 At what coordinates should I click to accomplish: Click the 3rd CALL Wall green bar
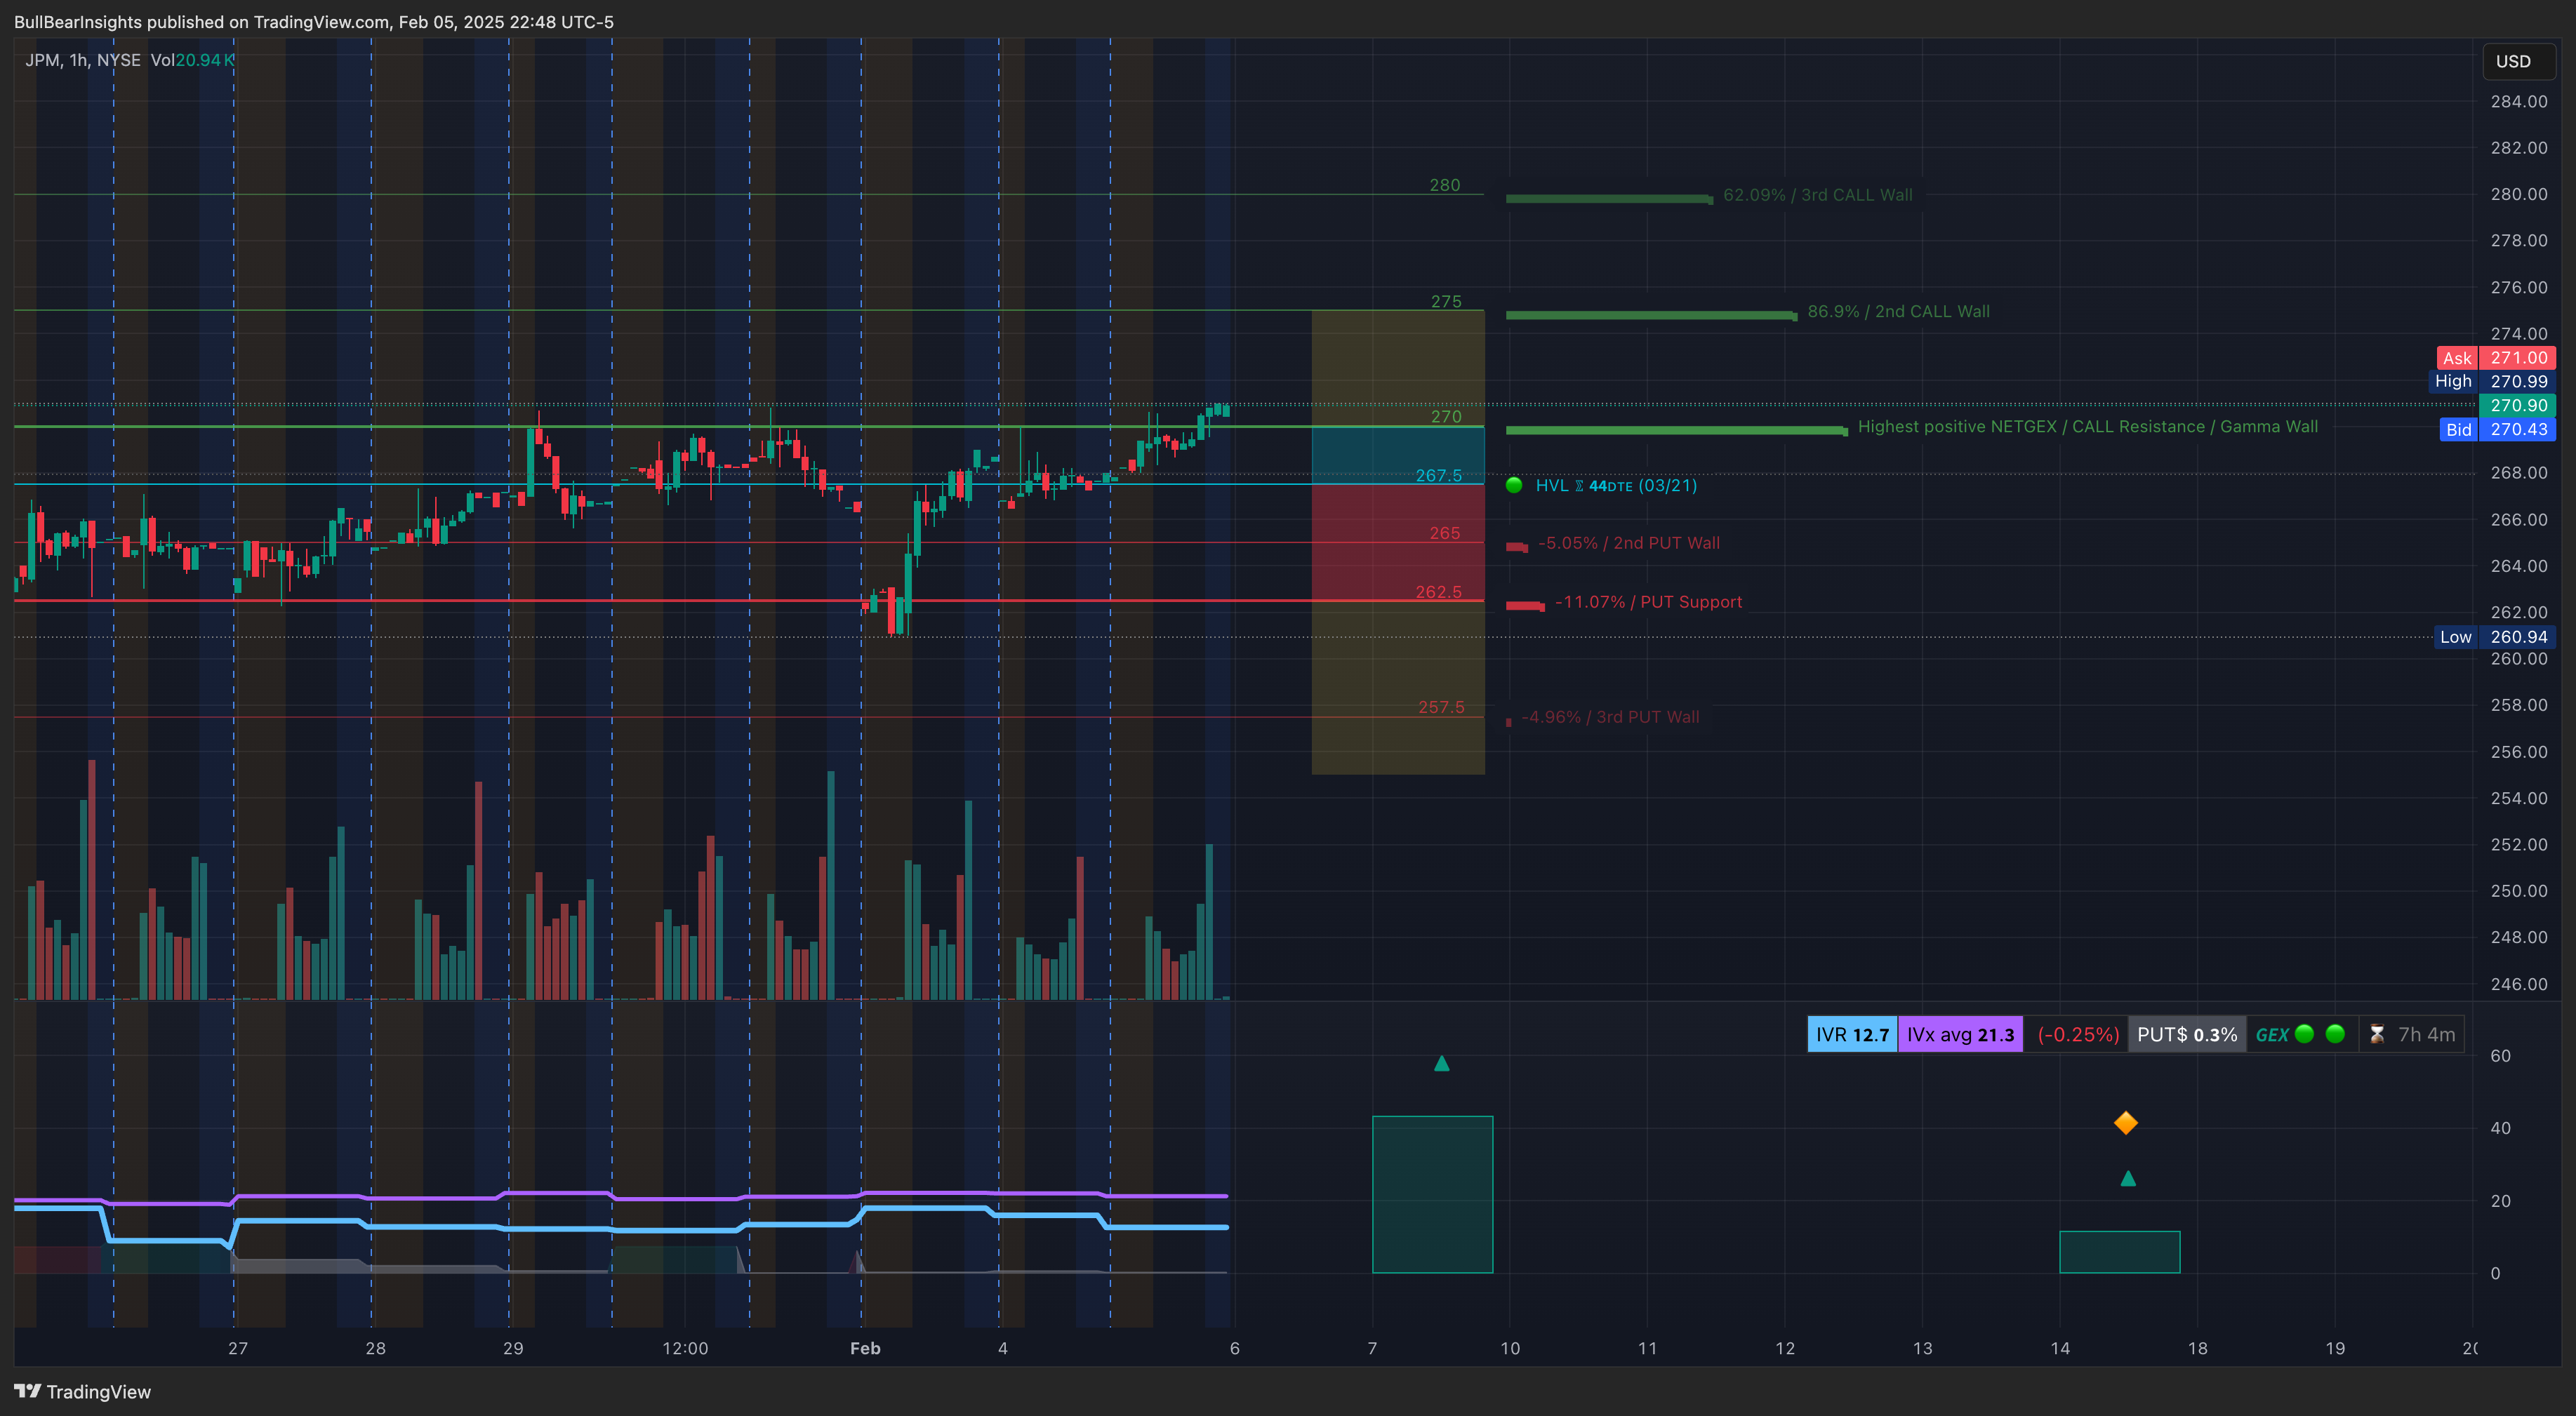pyautogui.click(x=1609, y=199)
